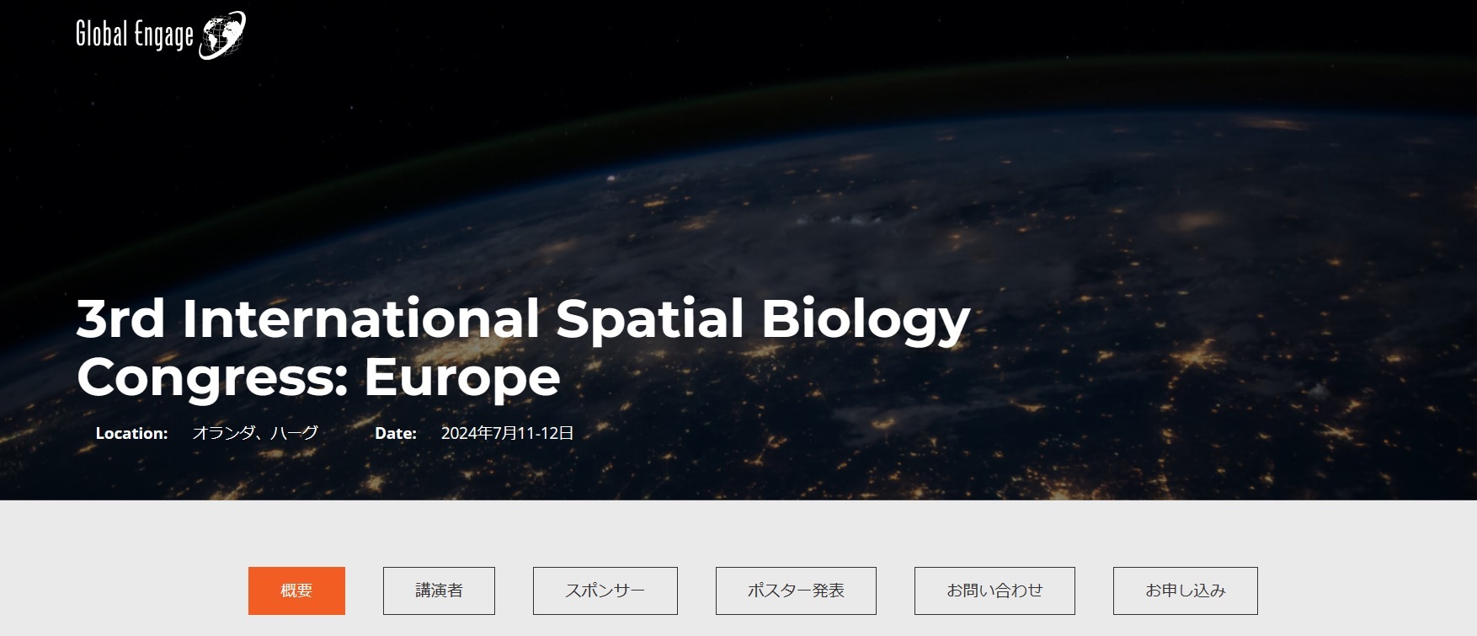Click the event date 2024年7月11-12日
1477x636 pixels.
[x=507, y=433]
